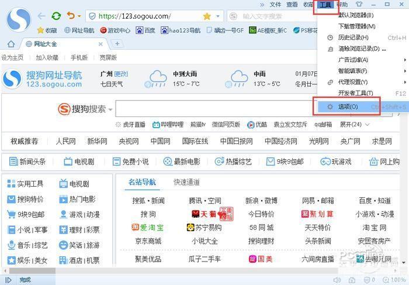This screenshot has width=409, height=285.
Task: Click the sidebar toggle icon in status bar
Action: click(8, 280)
